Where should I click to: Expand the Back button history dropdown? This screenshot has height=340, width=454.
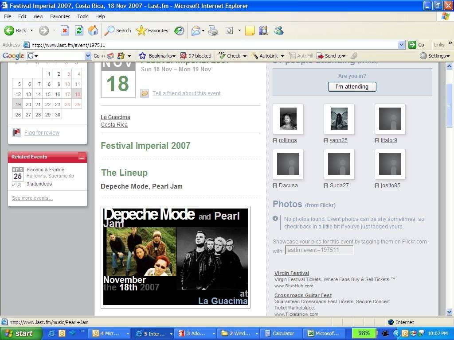31,31
